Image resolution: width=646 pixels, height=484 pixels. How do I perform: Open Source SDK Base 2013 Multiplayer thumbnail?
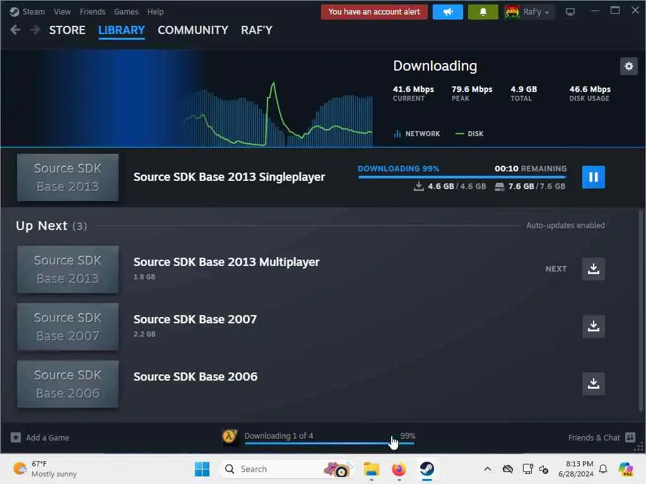pos(68,269)
